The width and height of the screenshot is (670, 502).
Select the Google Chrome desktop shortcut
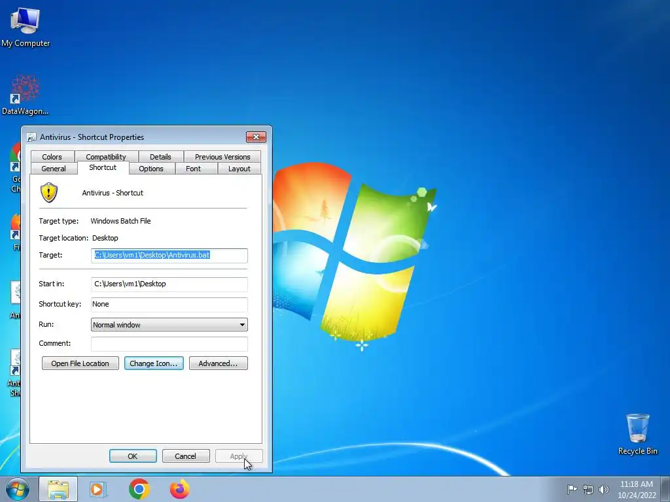tap(14, 167)
